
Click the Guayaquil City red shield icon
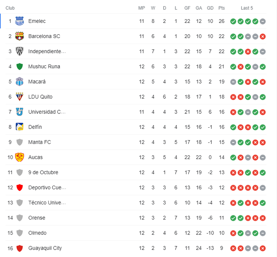[x=20, y=248]
